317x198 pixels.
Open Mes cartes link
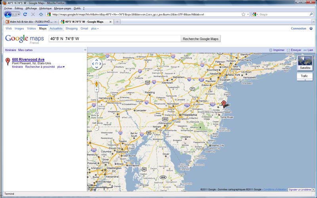pyautogui.click(x=25, y=50)
